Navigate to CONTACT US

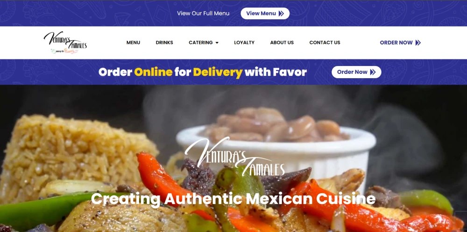tap(325, 43)
